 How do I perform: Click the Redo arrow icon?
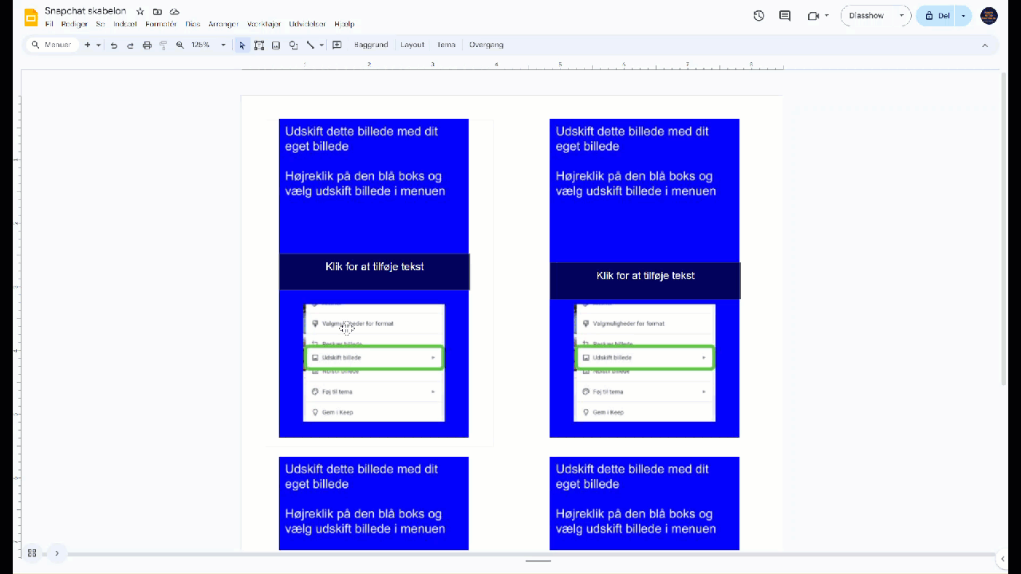130,45
